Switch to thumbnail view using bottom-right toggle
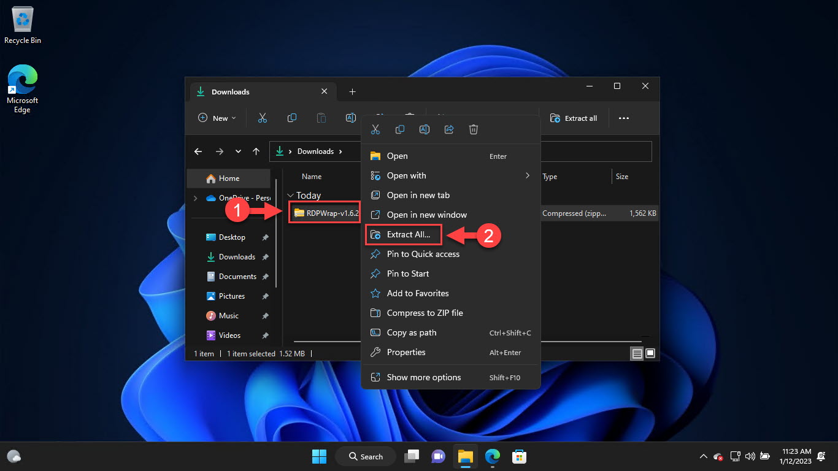Screen dimensions: 838x471 (x=650, y=353)
